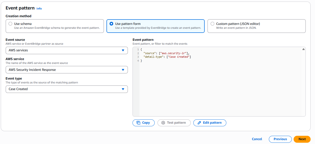Expand the AWS service dropdown

click(67, 70)
